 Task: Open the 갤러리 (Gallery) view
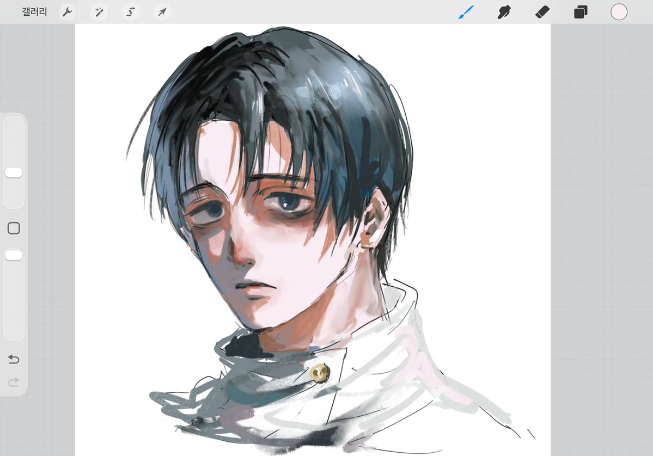pyautogui.click(x=34, y=11)
